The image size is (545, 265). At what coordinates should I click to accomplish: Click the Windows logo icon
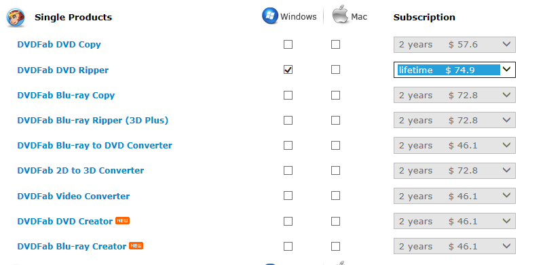click(270, 16)
